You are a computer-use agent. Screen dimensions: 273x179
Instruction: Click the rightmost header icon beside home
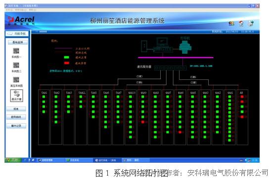tap(251, 24)
